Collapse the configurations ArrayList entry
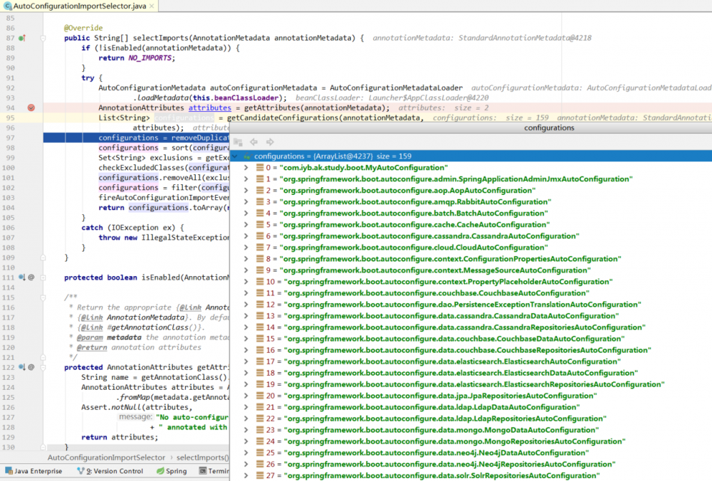 point(234,156)
